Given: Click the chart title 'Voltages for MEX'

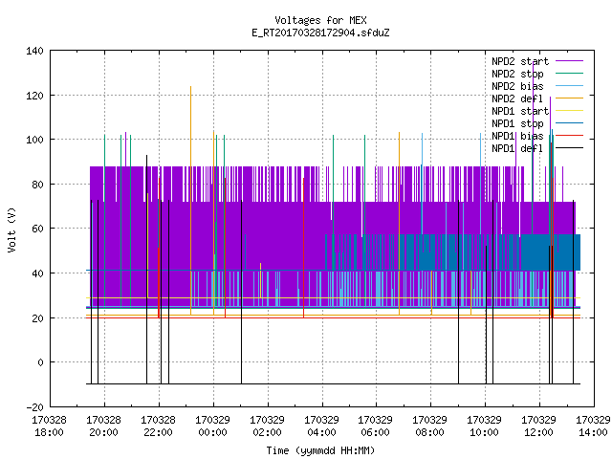Looking at the screenshot, I should click(320, 20).
